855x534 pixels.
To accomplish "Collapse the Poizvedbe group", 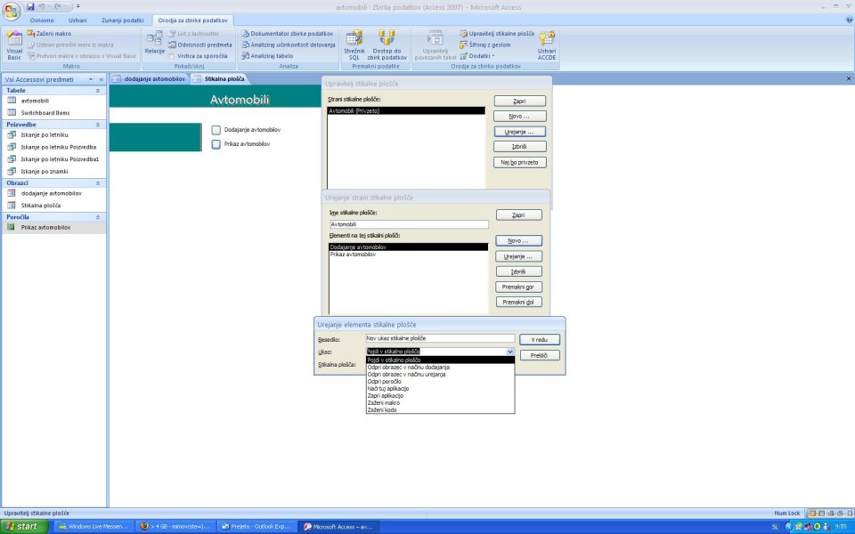I will coord(98,125).
